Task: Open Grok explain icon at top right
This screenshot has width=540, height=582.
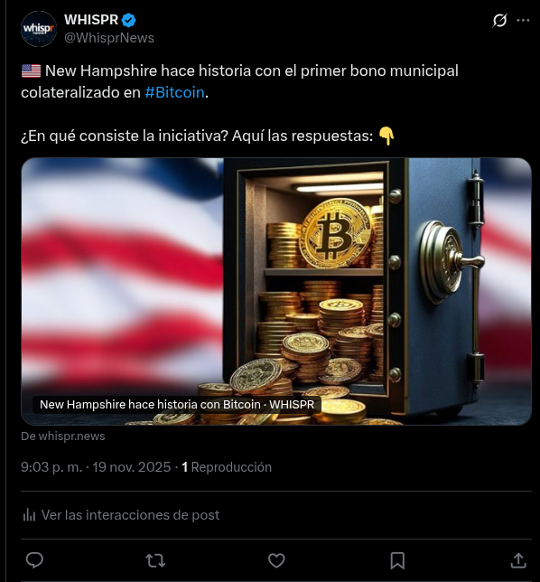Action: [499, 20]
